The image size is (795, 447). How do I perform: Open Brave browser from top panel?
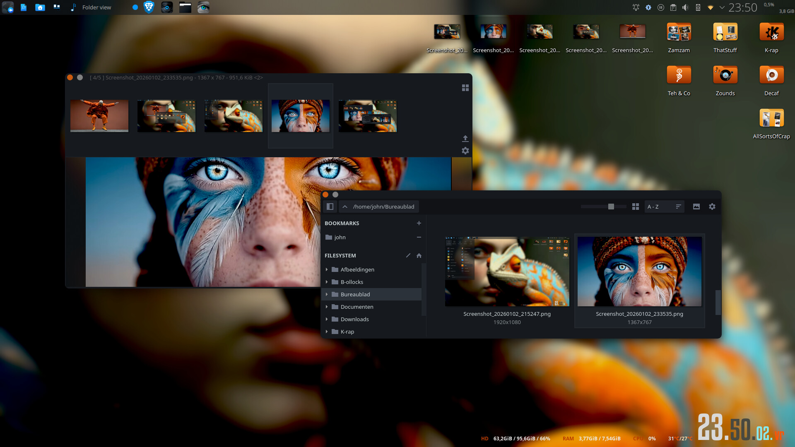click(149, 7)
